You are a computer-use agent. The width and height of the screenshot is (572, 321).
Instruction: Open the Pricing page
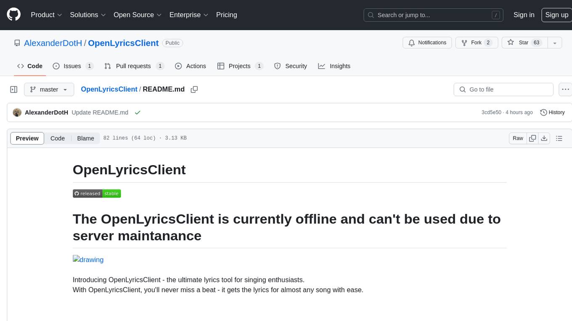[227, 15]
